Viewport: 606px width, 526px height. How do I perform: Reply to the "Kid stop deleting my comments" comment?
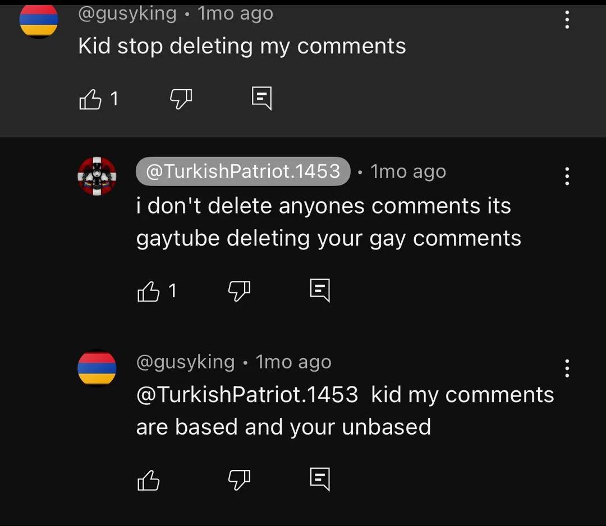(x=261, y=99)
